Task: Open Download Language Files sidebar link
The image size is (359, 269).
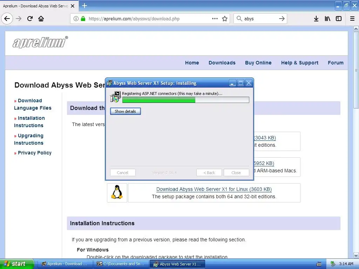Action: tap(33, 104)
